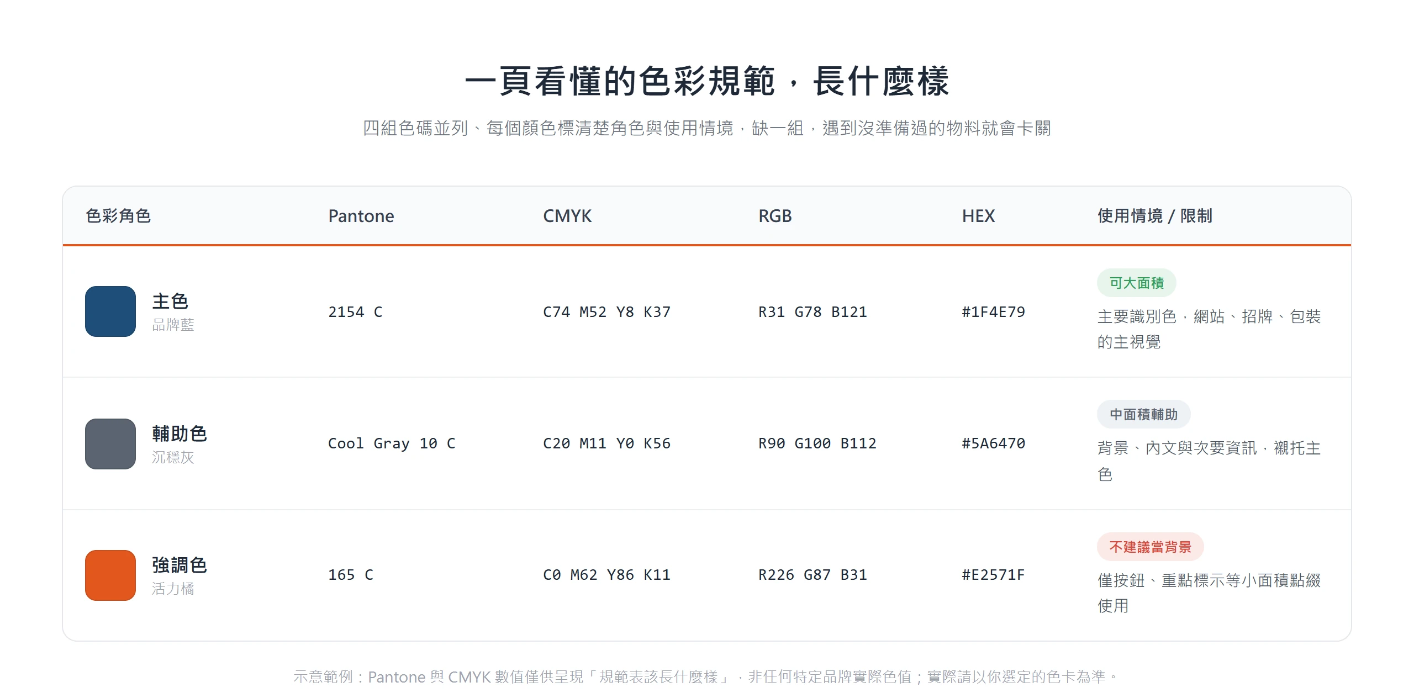Click the RGB value R226 G87 B31
Screen dimensions: 1414x698
(x=812, y=575)
